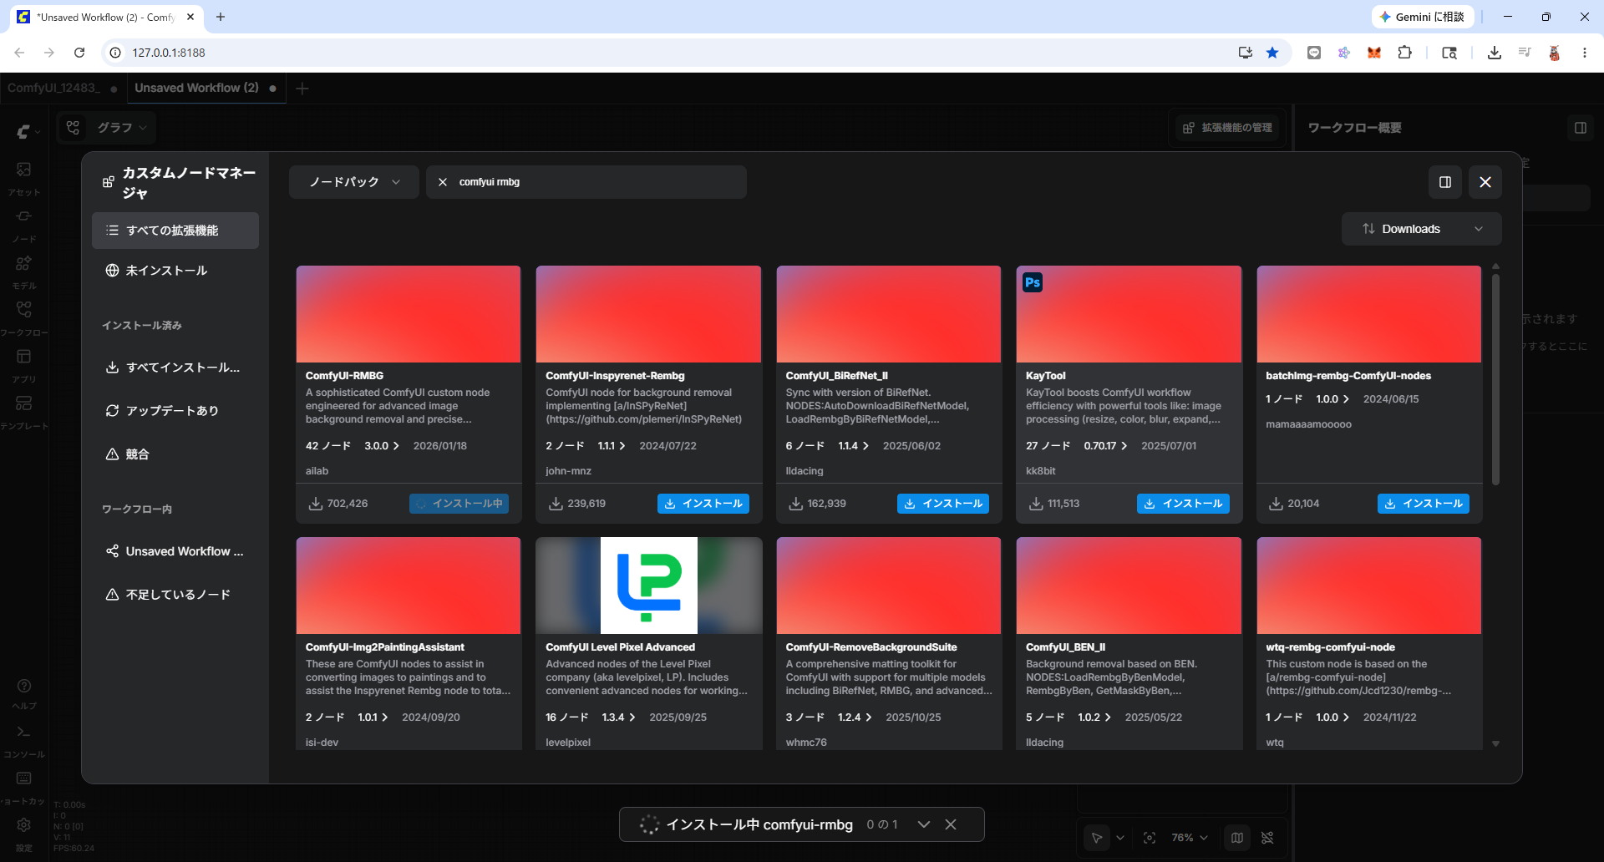The width and height of the screenshot is (1604, 862).
Task: Open the ノードパック filter dropdown
Action: pyautogui.click(x=354, y=182)
